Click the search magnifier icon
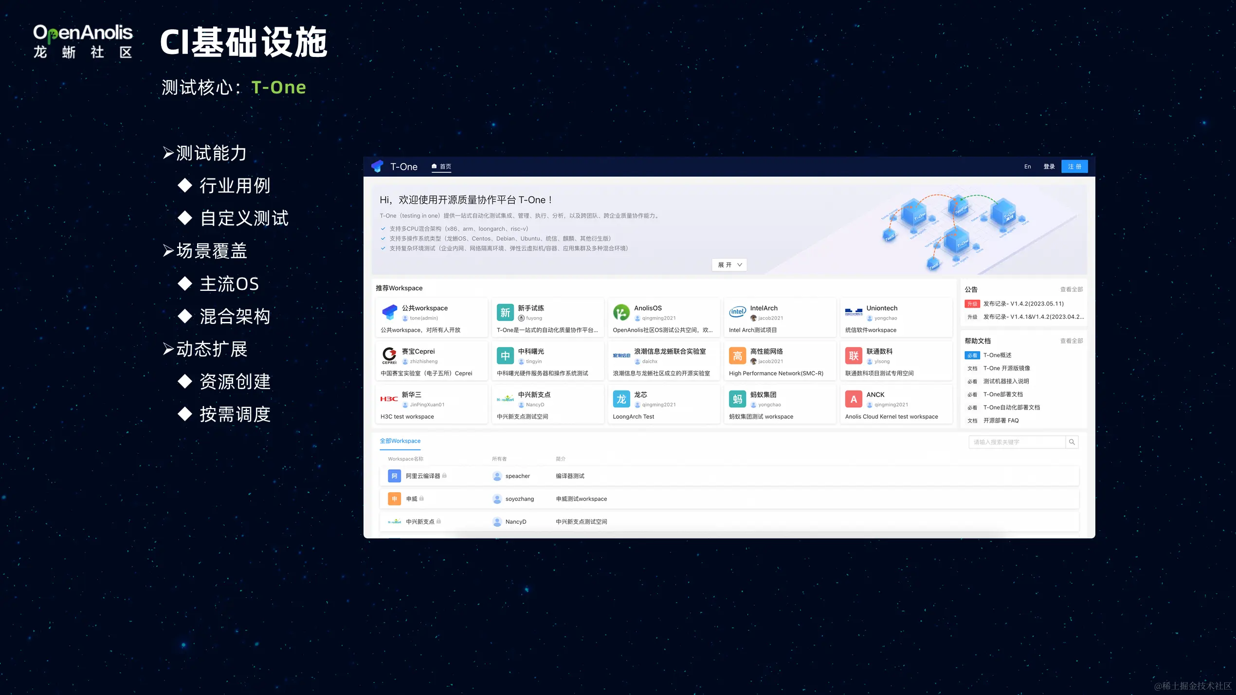 pyautogui.click(x=1072, y=442)
